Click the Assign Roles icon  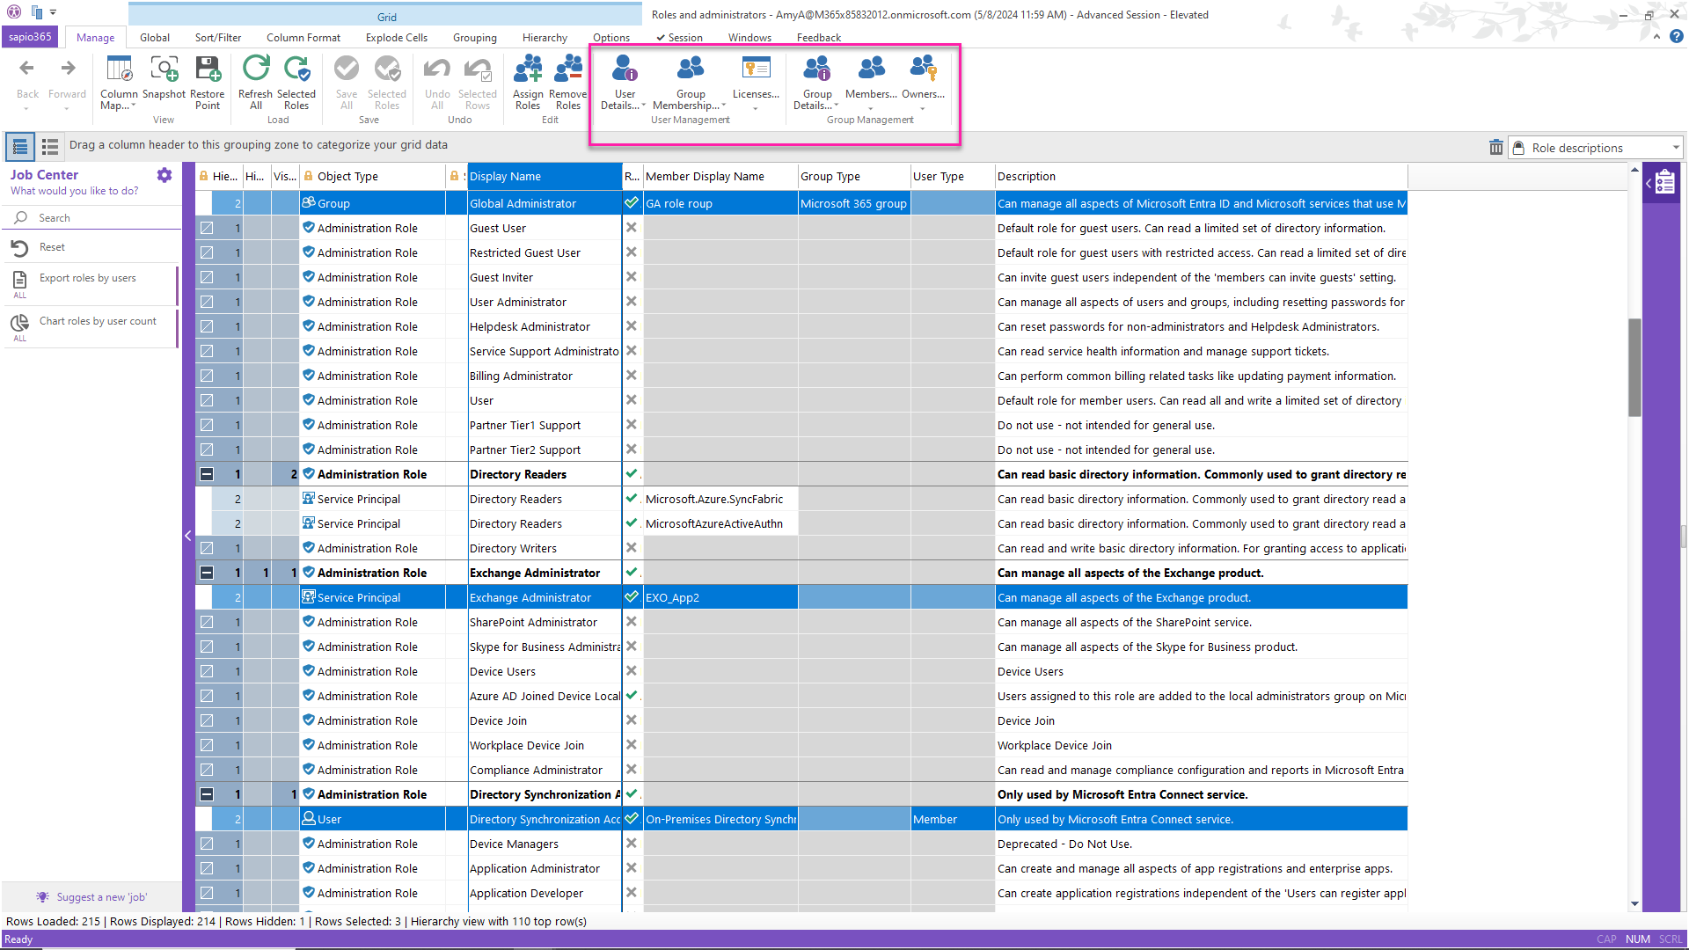pos(528,82)
